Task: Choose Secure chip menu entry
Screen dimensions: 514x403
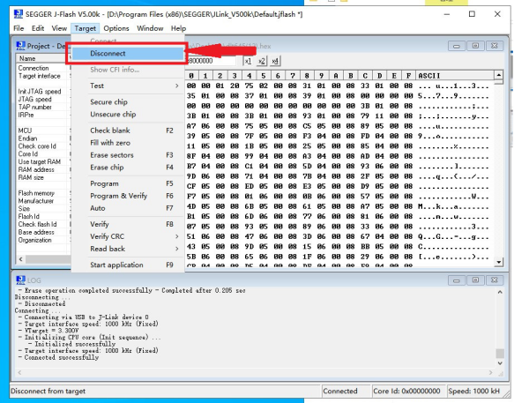Action: (128, 102)
